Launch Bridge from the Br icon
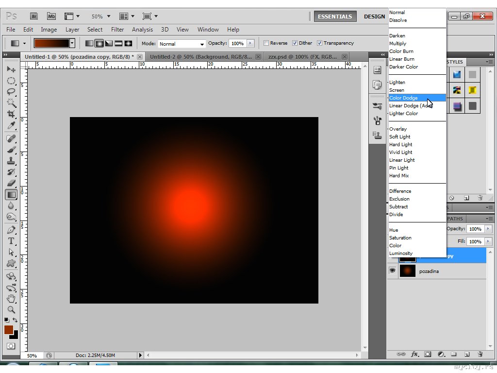 point(34,16)
